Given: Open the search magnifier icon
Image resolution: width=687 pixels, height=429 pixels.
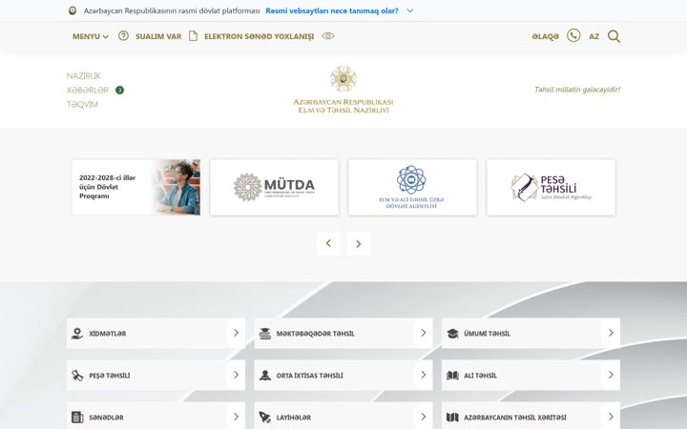Looking at the screenshot, I should [x=614, y=36].
